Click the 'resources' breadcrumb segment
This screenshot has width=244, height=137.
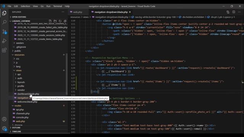point(75,17)
